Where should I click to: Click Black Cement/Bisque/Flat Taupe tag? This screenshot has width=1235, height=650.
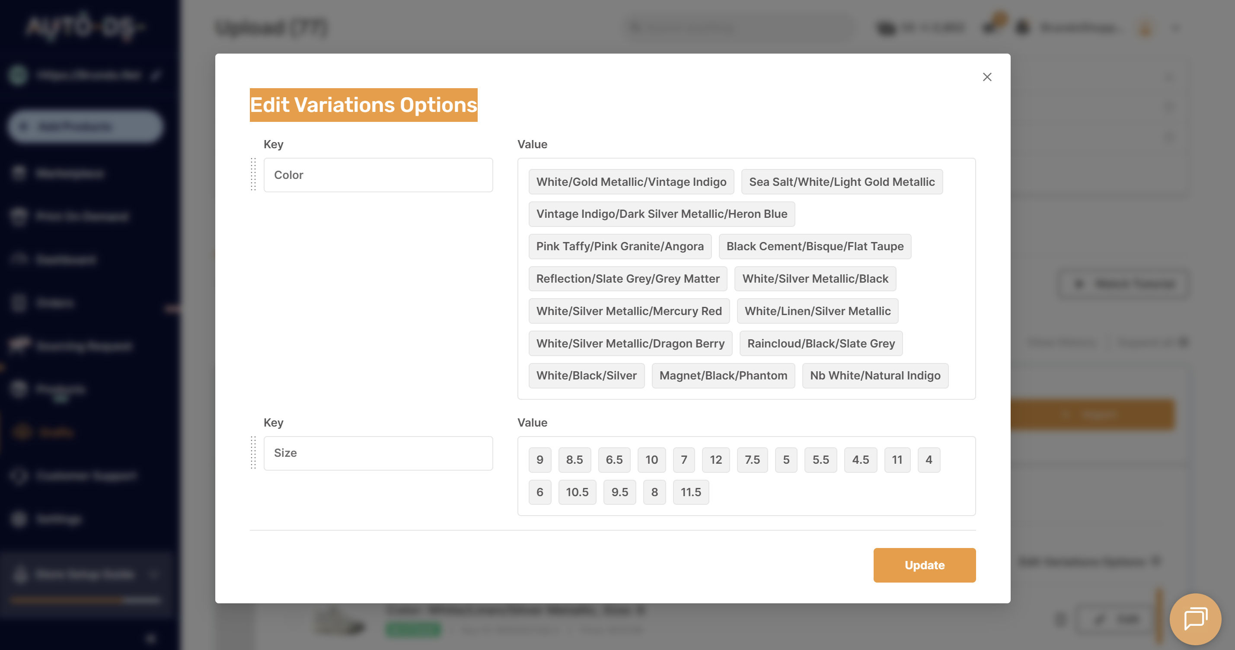pos(814,246)
